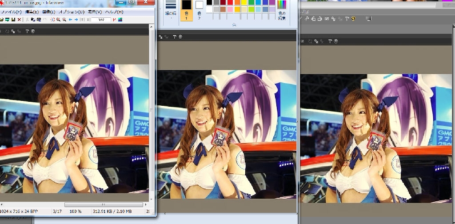Pick the dark gray swatch in Paint palette

216,2
